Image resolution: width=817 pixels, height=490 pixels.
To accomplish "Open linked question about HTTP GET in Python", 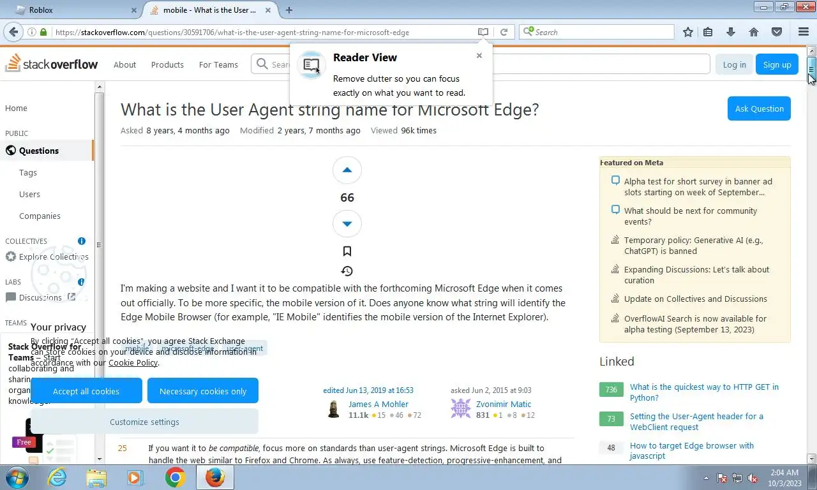I will click(704, 392).
